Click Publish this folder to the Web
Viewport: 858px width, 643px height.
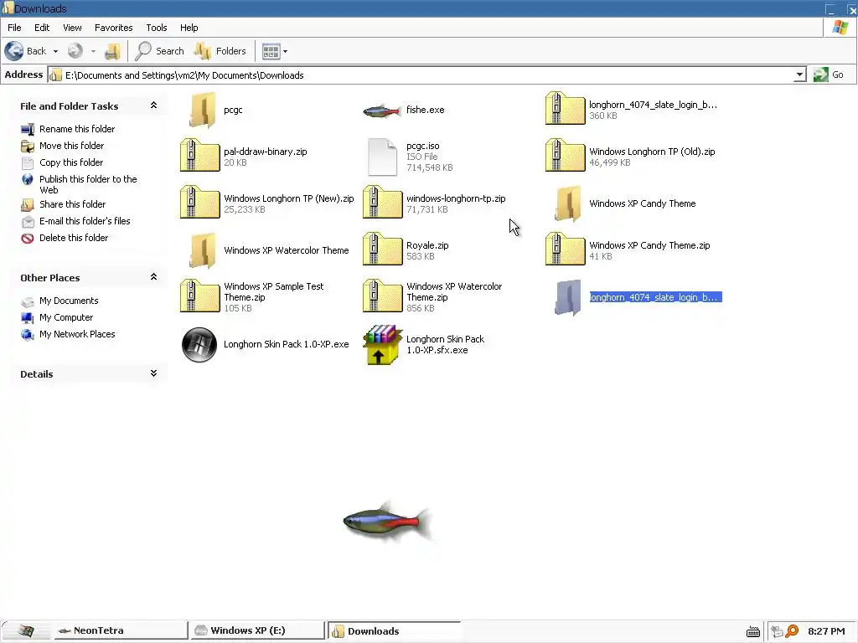[x=87, y=184]
